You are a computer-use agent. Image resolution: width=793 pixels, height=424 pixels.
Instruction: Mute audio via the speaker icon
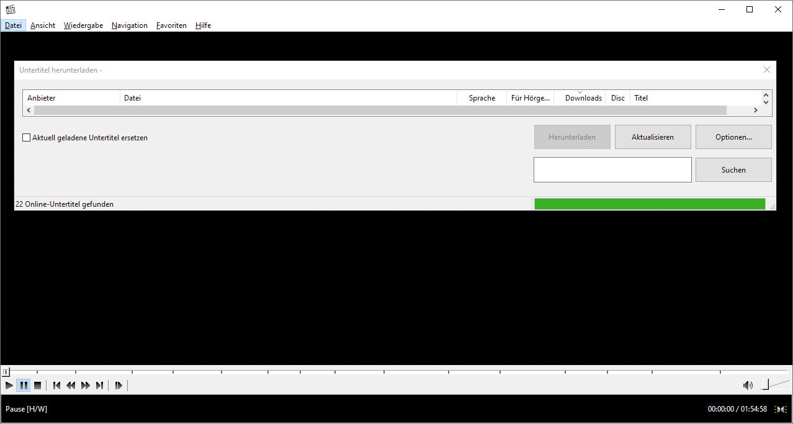point(748,385)
